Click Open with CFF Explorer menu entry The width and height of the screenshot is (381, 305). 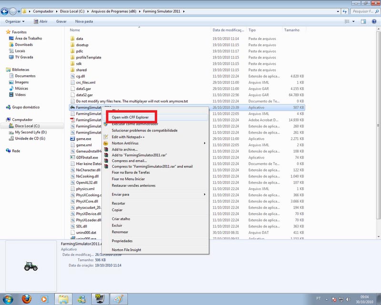click(130, 117)
